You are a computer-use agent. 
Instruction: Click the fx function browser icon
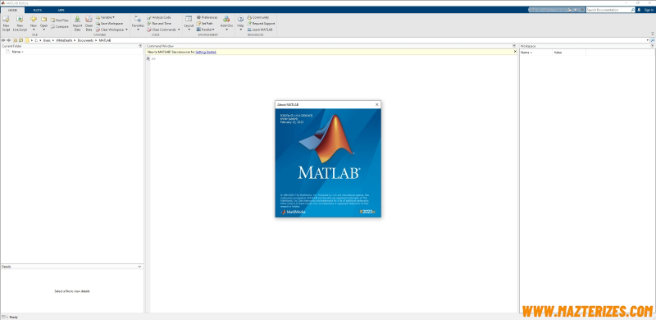148,58
